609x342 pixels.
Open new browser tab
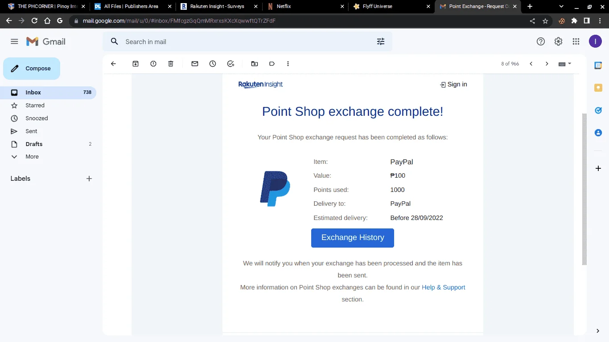[x=530, y=7]
